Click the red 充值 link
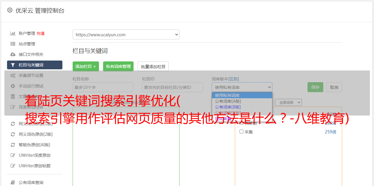This screenshot has width=374, height=186. [40, 33]
